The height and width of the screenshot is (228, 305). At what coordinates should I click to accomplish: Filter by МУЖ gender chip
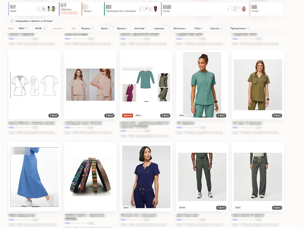pos(40,28)
